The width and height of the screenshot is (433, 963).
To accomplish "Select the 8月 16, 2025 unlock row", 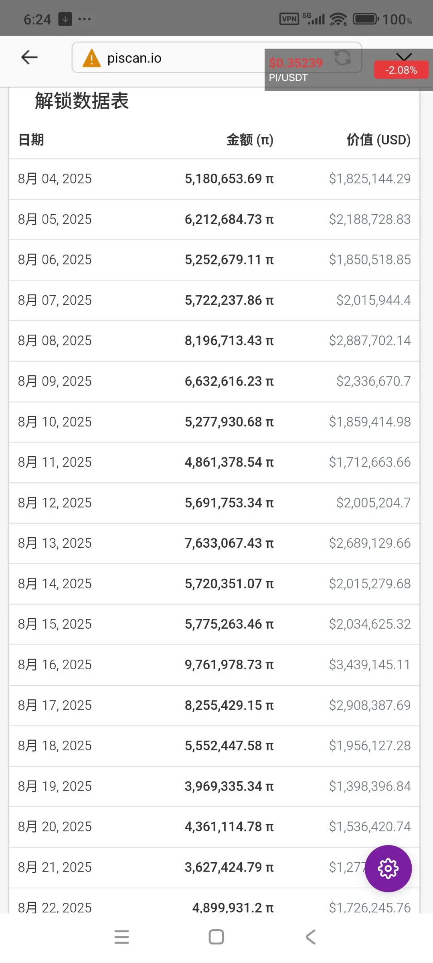I will 214,665.
